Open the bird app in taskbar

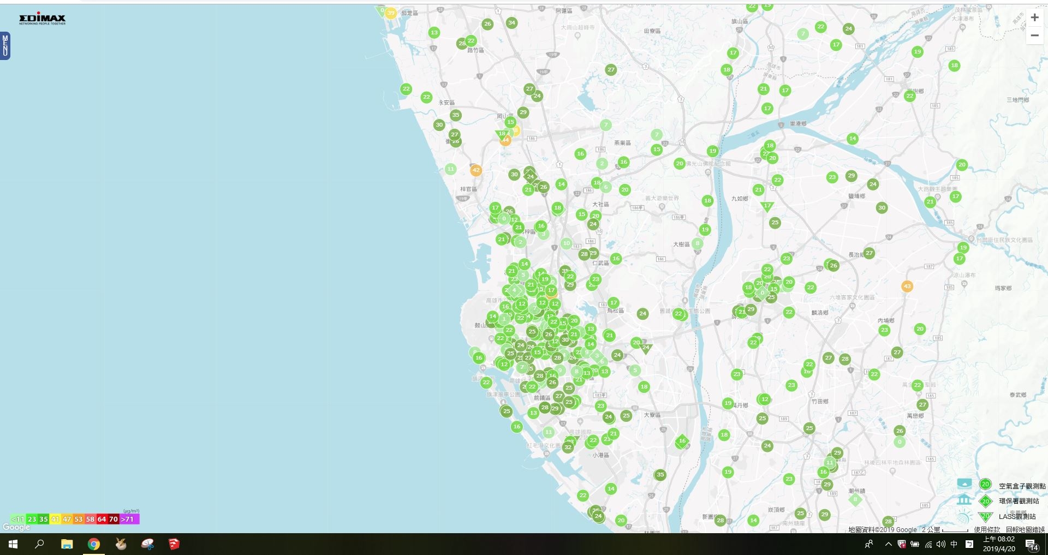pyautogui.click(x=121, y=544)
